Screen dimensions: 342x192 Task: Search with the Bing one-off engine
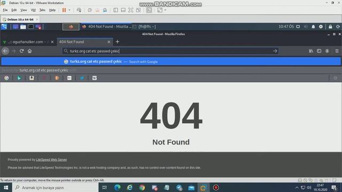[x=19, y=78]
